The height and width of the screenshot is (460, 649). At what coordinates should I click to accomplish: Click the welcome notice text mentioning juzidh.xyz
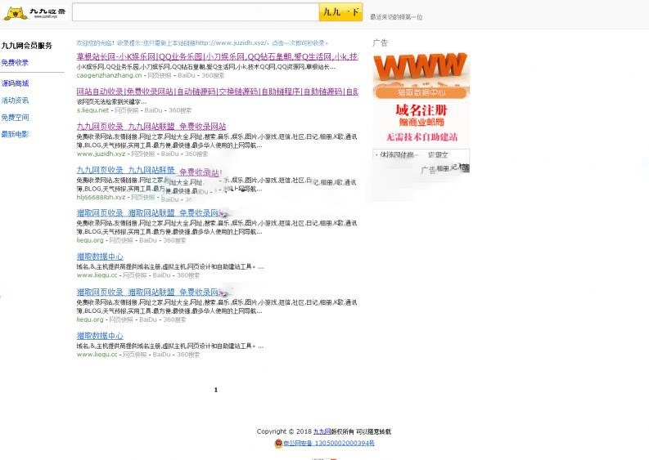click(202, 42)
